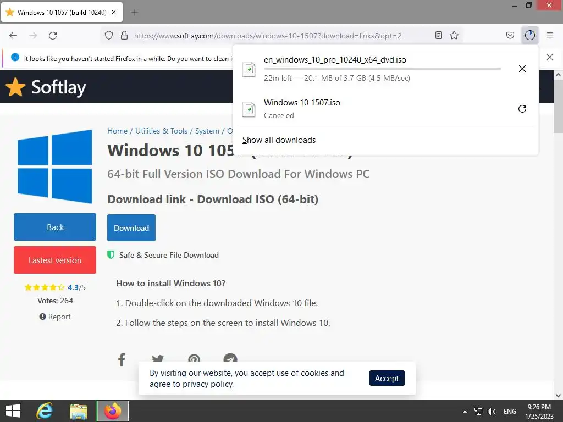Click the file icon of Windows 10 1507.iso

pos(249,109)
